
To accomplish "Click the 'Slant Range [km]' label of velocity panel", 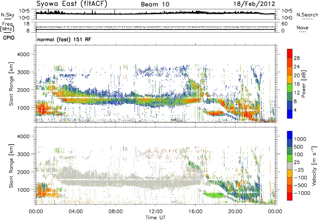I will pos(11,166).
